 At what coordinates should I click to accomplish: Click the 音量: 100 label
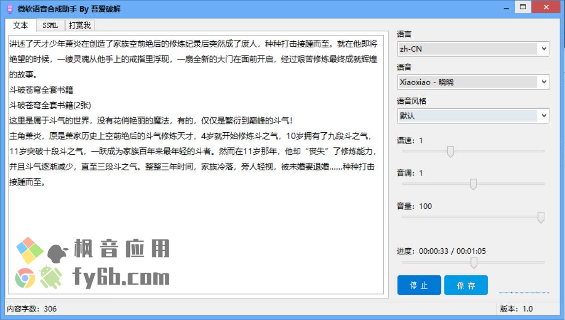414,206
